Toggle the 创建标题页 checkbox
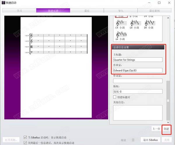This screenshot has width=175, height=145. click(x=115, y=97)
